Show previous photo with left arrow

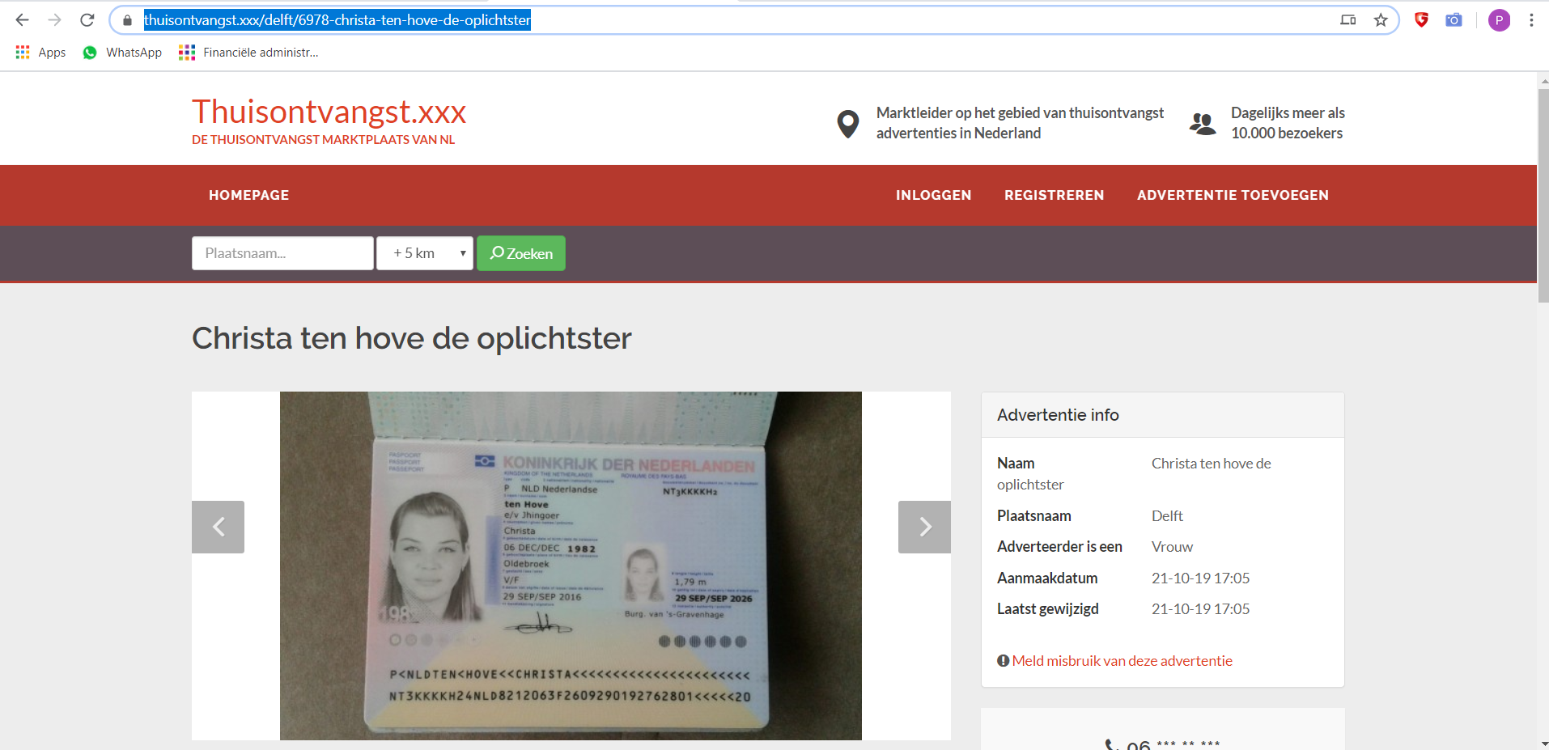[218, 527]
